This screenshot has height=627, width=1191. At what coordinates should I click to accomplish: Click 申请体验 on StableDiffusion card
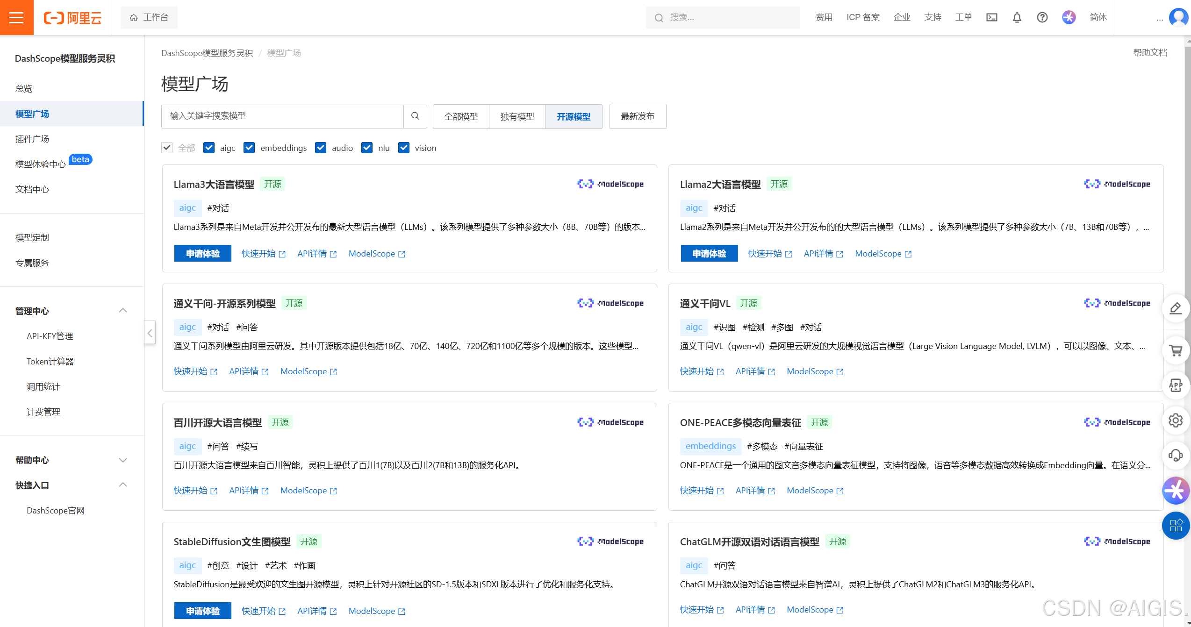click(x=202, y=611)
